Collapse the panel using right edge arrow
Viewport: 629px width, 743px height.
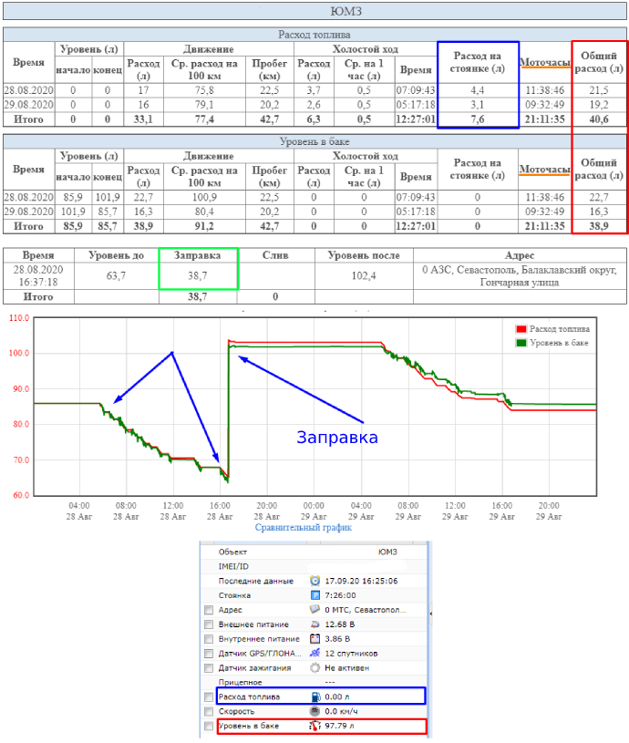[x=431, y=614]
